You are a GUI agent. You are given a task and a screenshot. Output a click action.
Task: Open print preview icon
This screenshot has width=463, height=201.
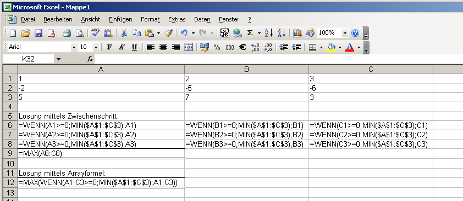coord(79,33)
